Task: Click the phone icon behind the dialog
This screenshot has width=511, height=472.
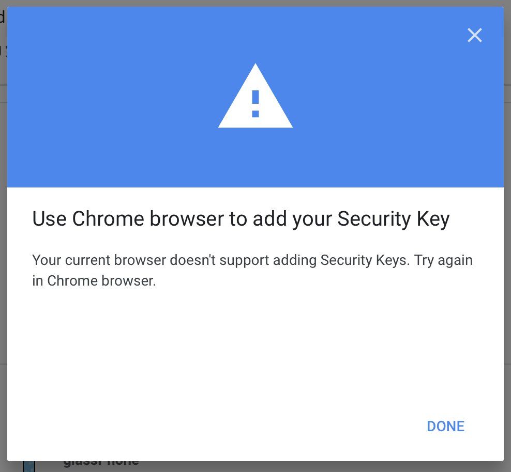Action: point(29,466)
